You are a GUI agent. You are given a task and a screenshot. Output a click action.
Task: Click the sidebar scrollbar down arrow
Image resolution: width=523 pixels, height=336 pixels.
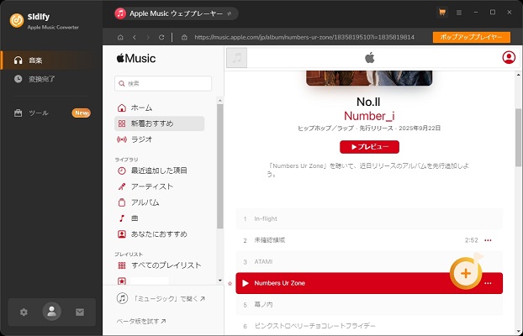[x=219, y=281]
